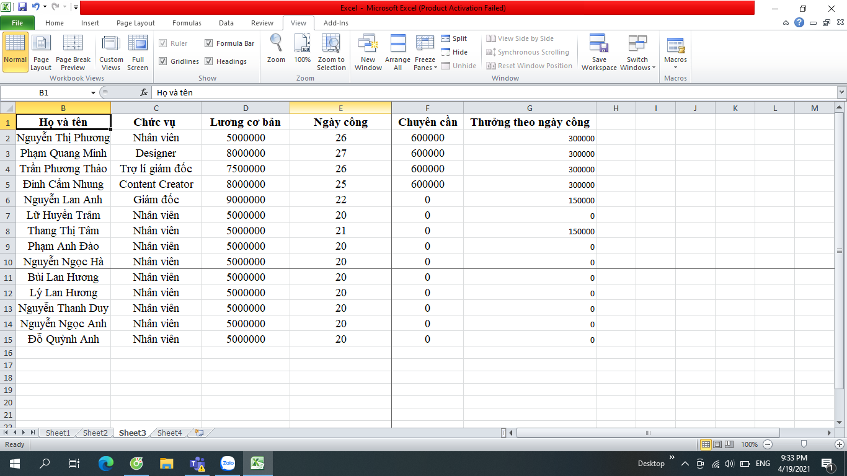Select column D header
The image size is (847, 476).
pos(246,108)
